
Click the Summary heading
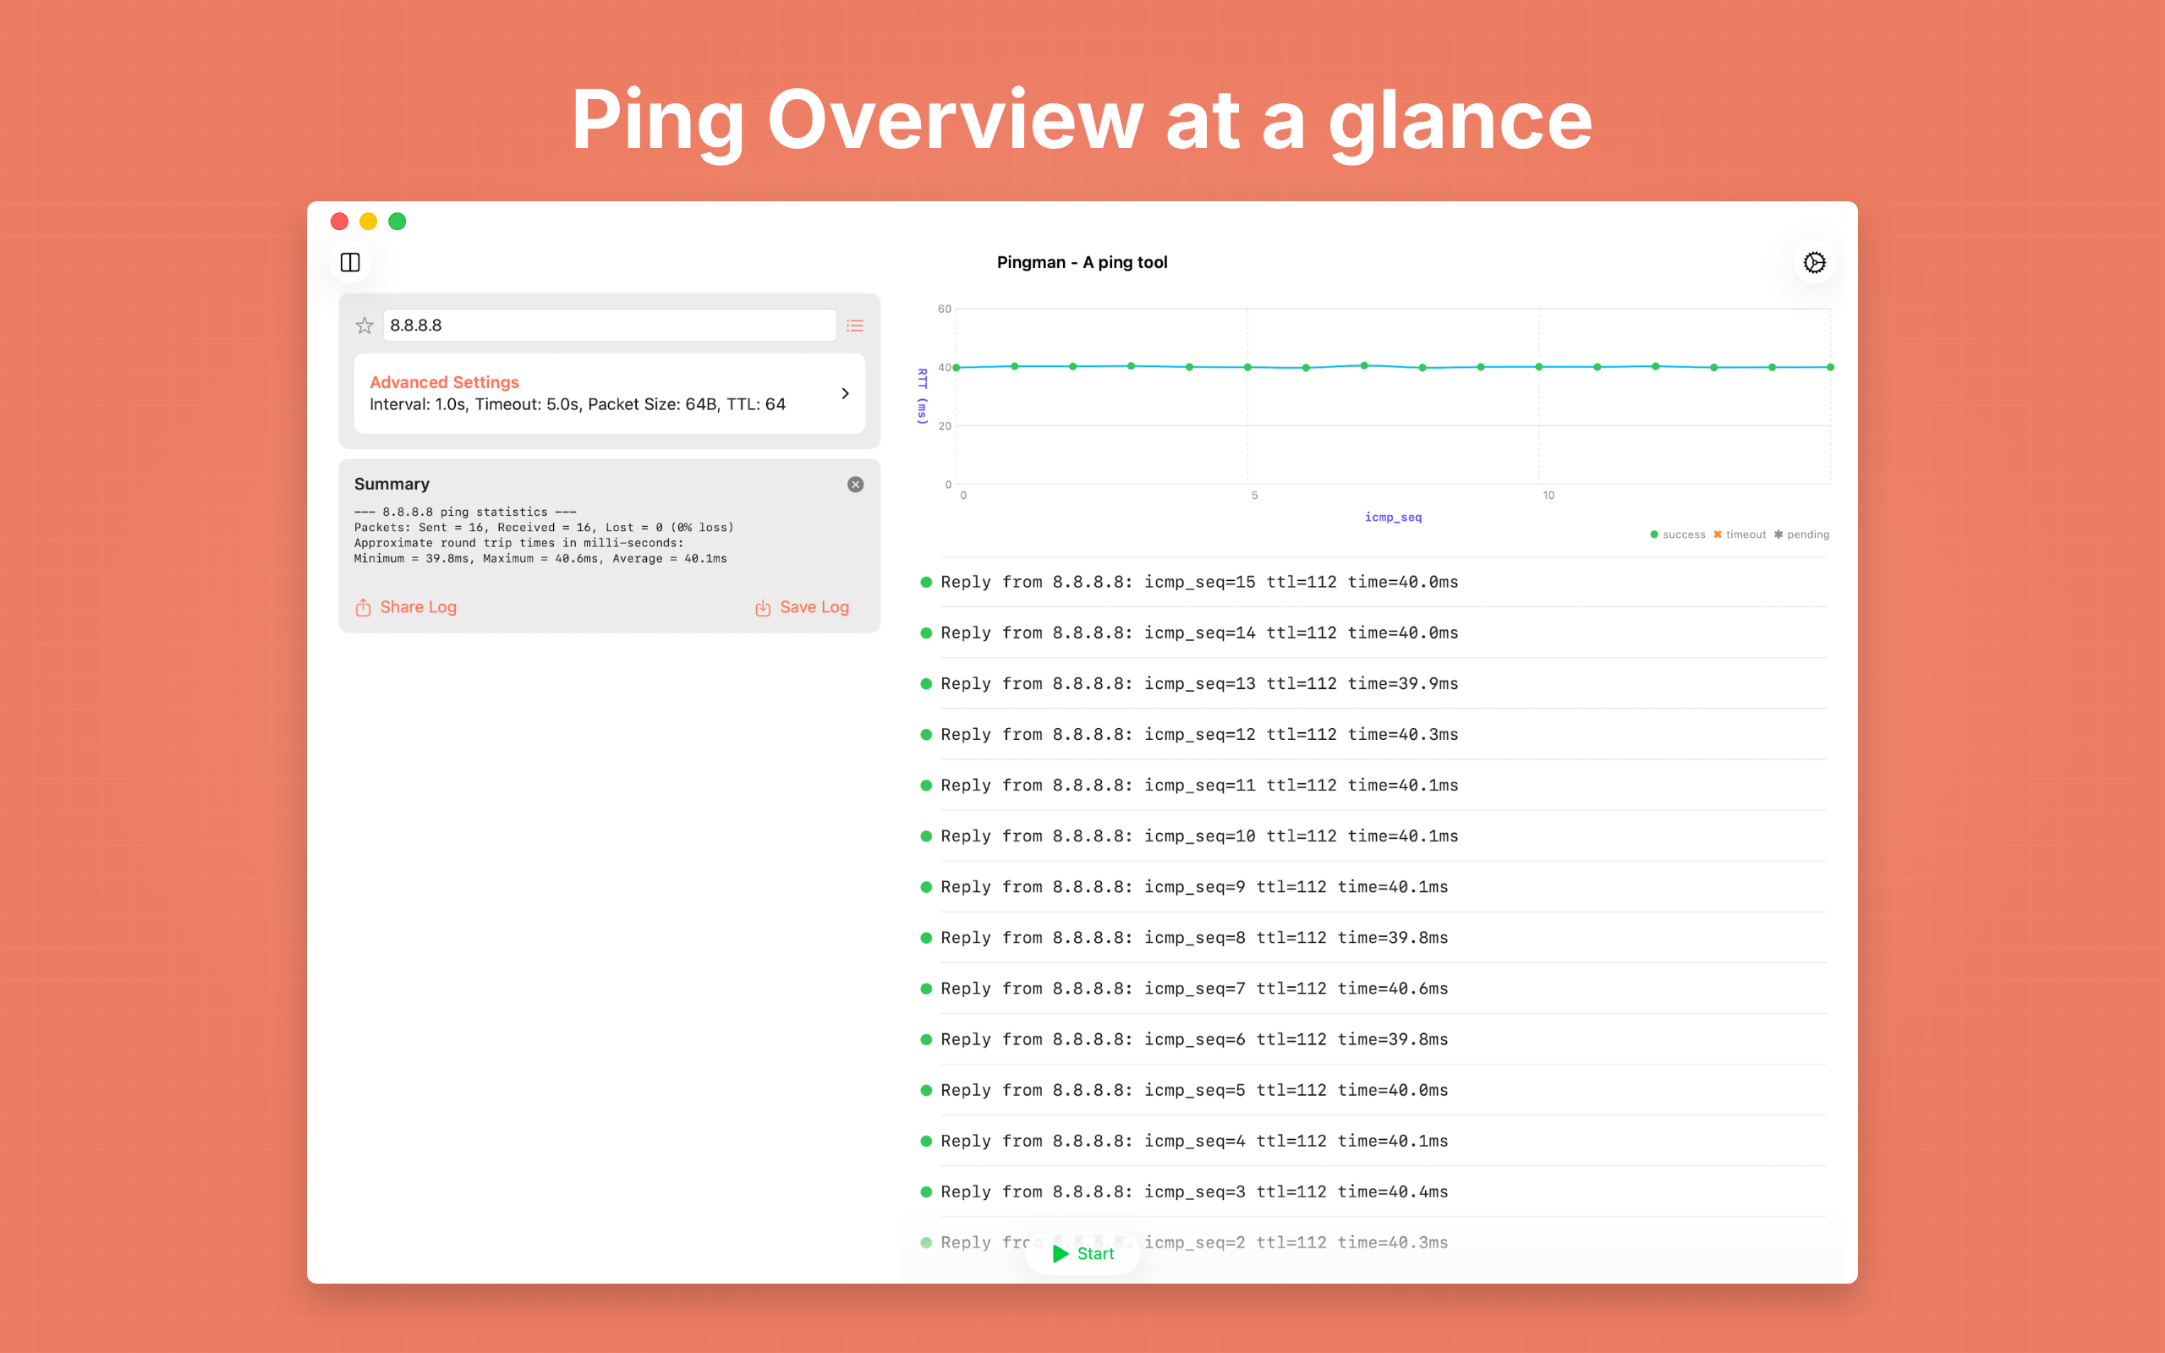[392, 484]
